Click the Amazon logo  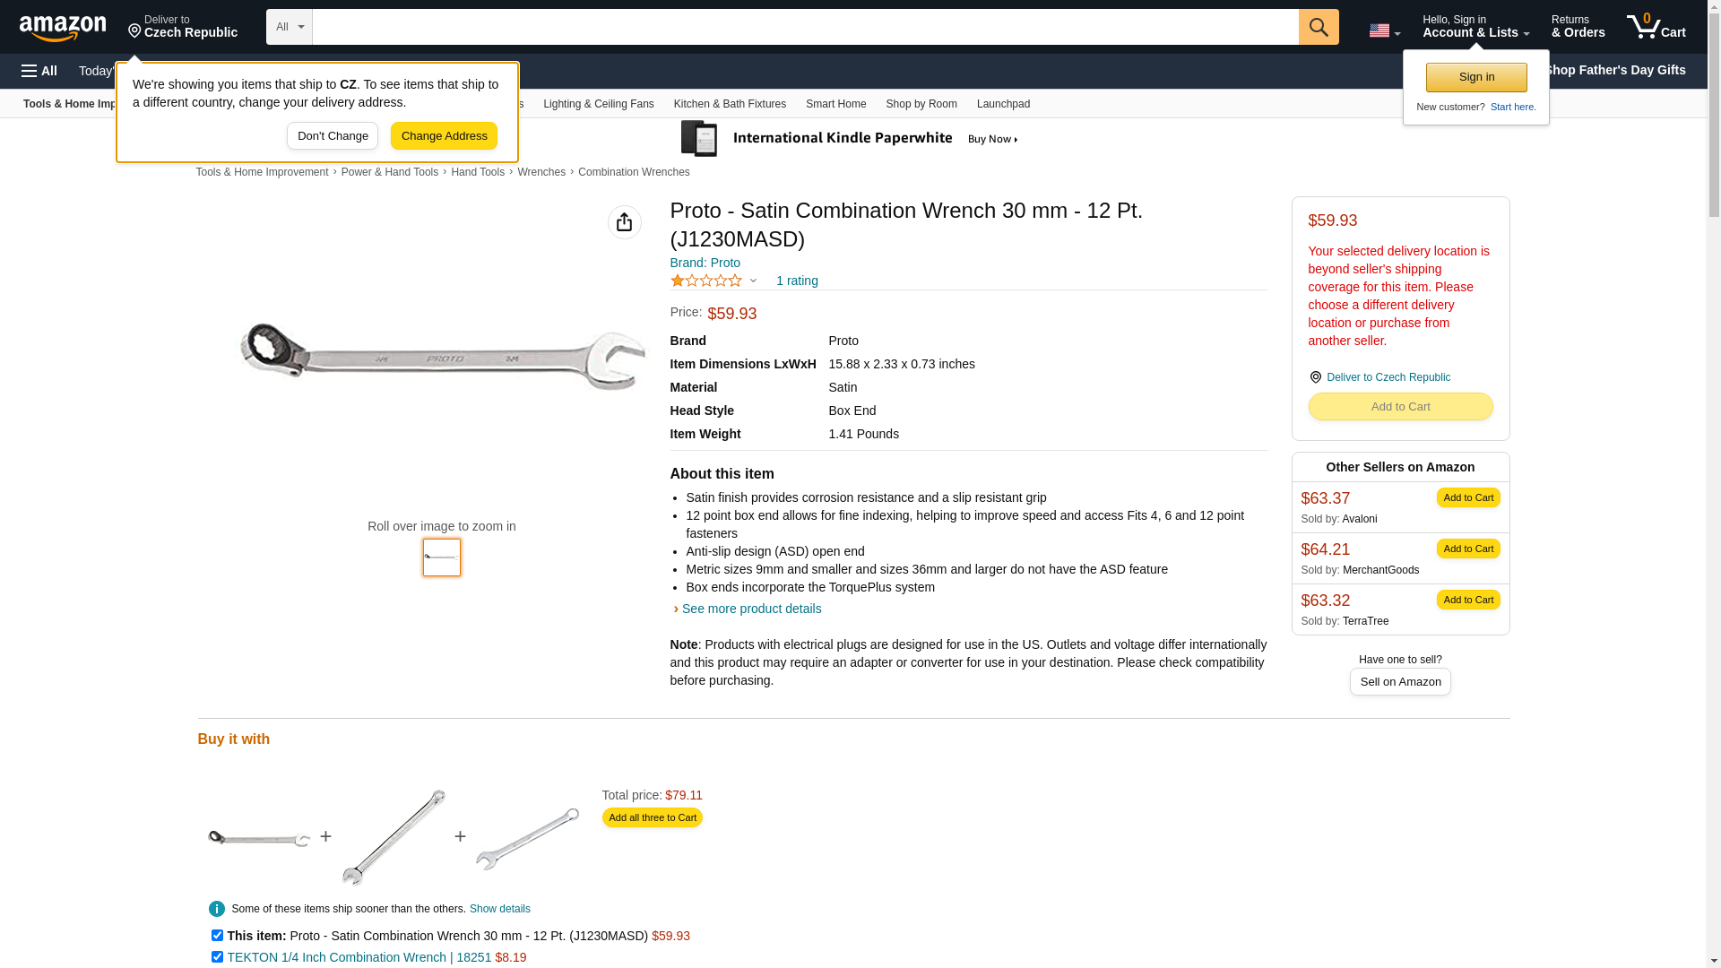[63, 28]
